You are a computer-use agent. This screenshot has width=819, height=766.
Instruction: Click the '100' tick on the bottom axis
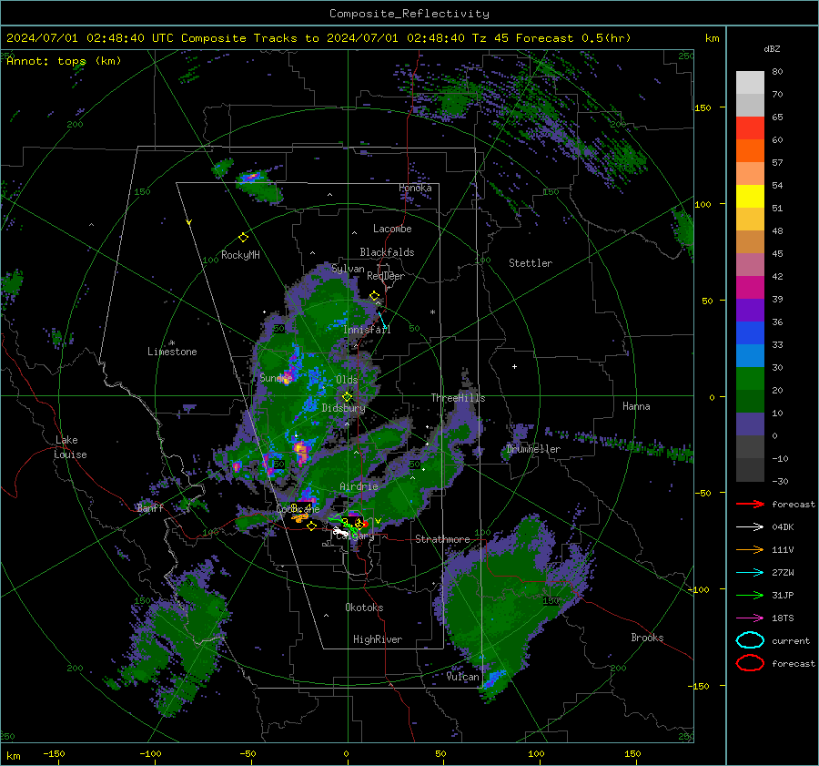tap(536, 753)
